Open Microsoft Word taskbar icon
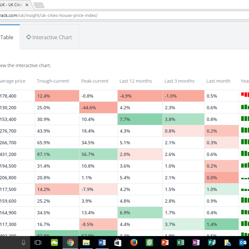The height and width of the screenshot is (249, 249). (x=102, y=243)
